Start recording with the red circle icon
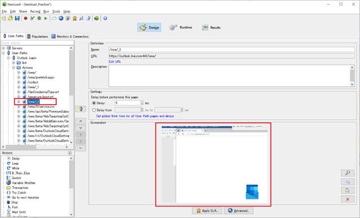The height and width of the screenshot is (218, 360). coord(26,18)
